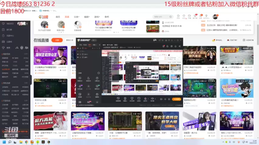Open the second tool icon in the toolbox's first row

tap(88, 79)
